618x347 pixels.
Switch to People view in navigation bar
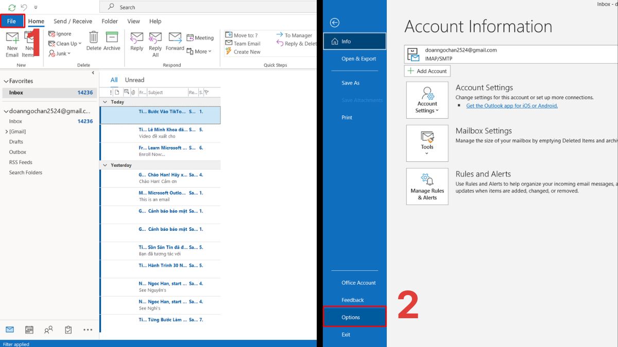tap(48, 330)
